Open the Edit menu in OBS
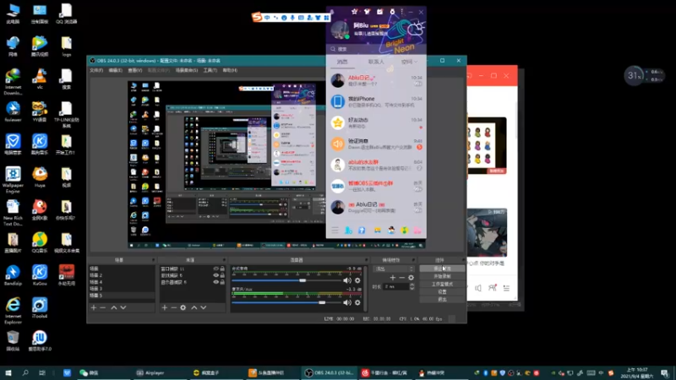 (115, 70)
